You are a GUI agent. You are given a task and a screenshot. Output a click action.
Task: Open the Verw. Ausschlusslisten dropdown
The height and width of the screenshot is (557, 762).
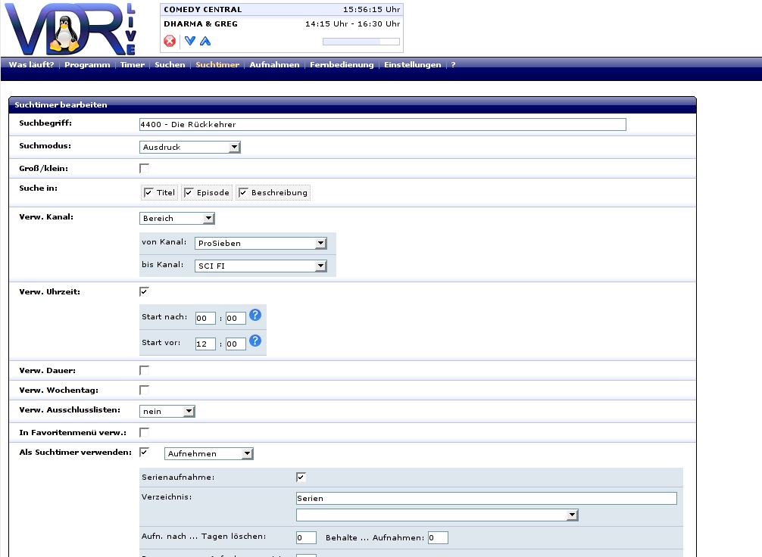167,412
